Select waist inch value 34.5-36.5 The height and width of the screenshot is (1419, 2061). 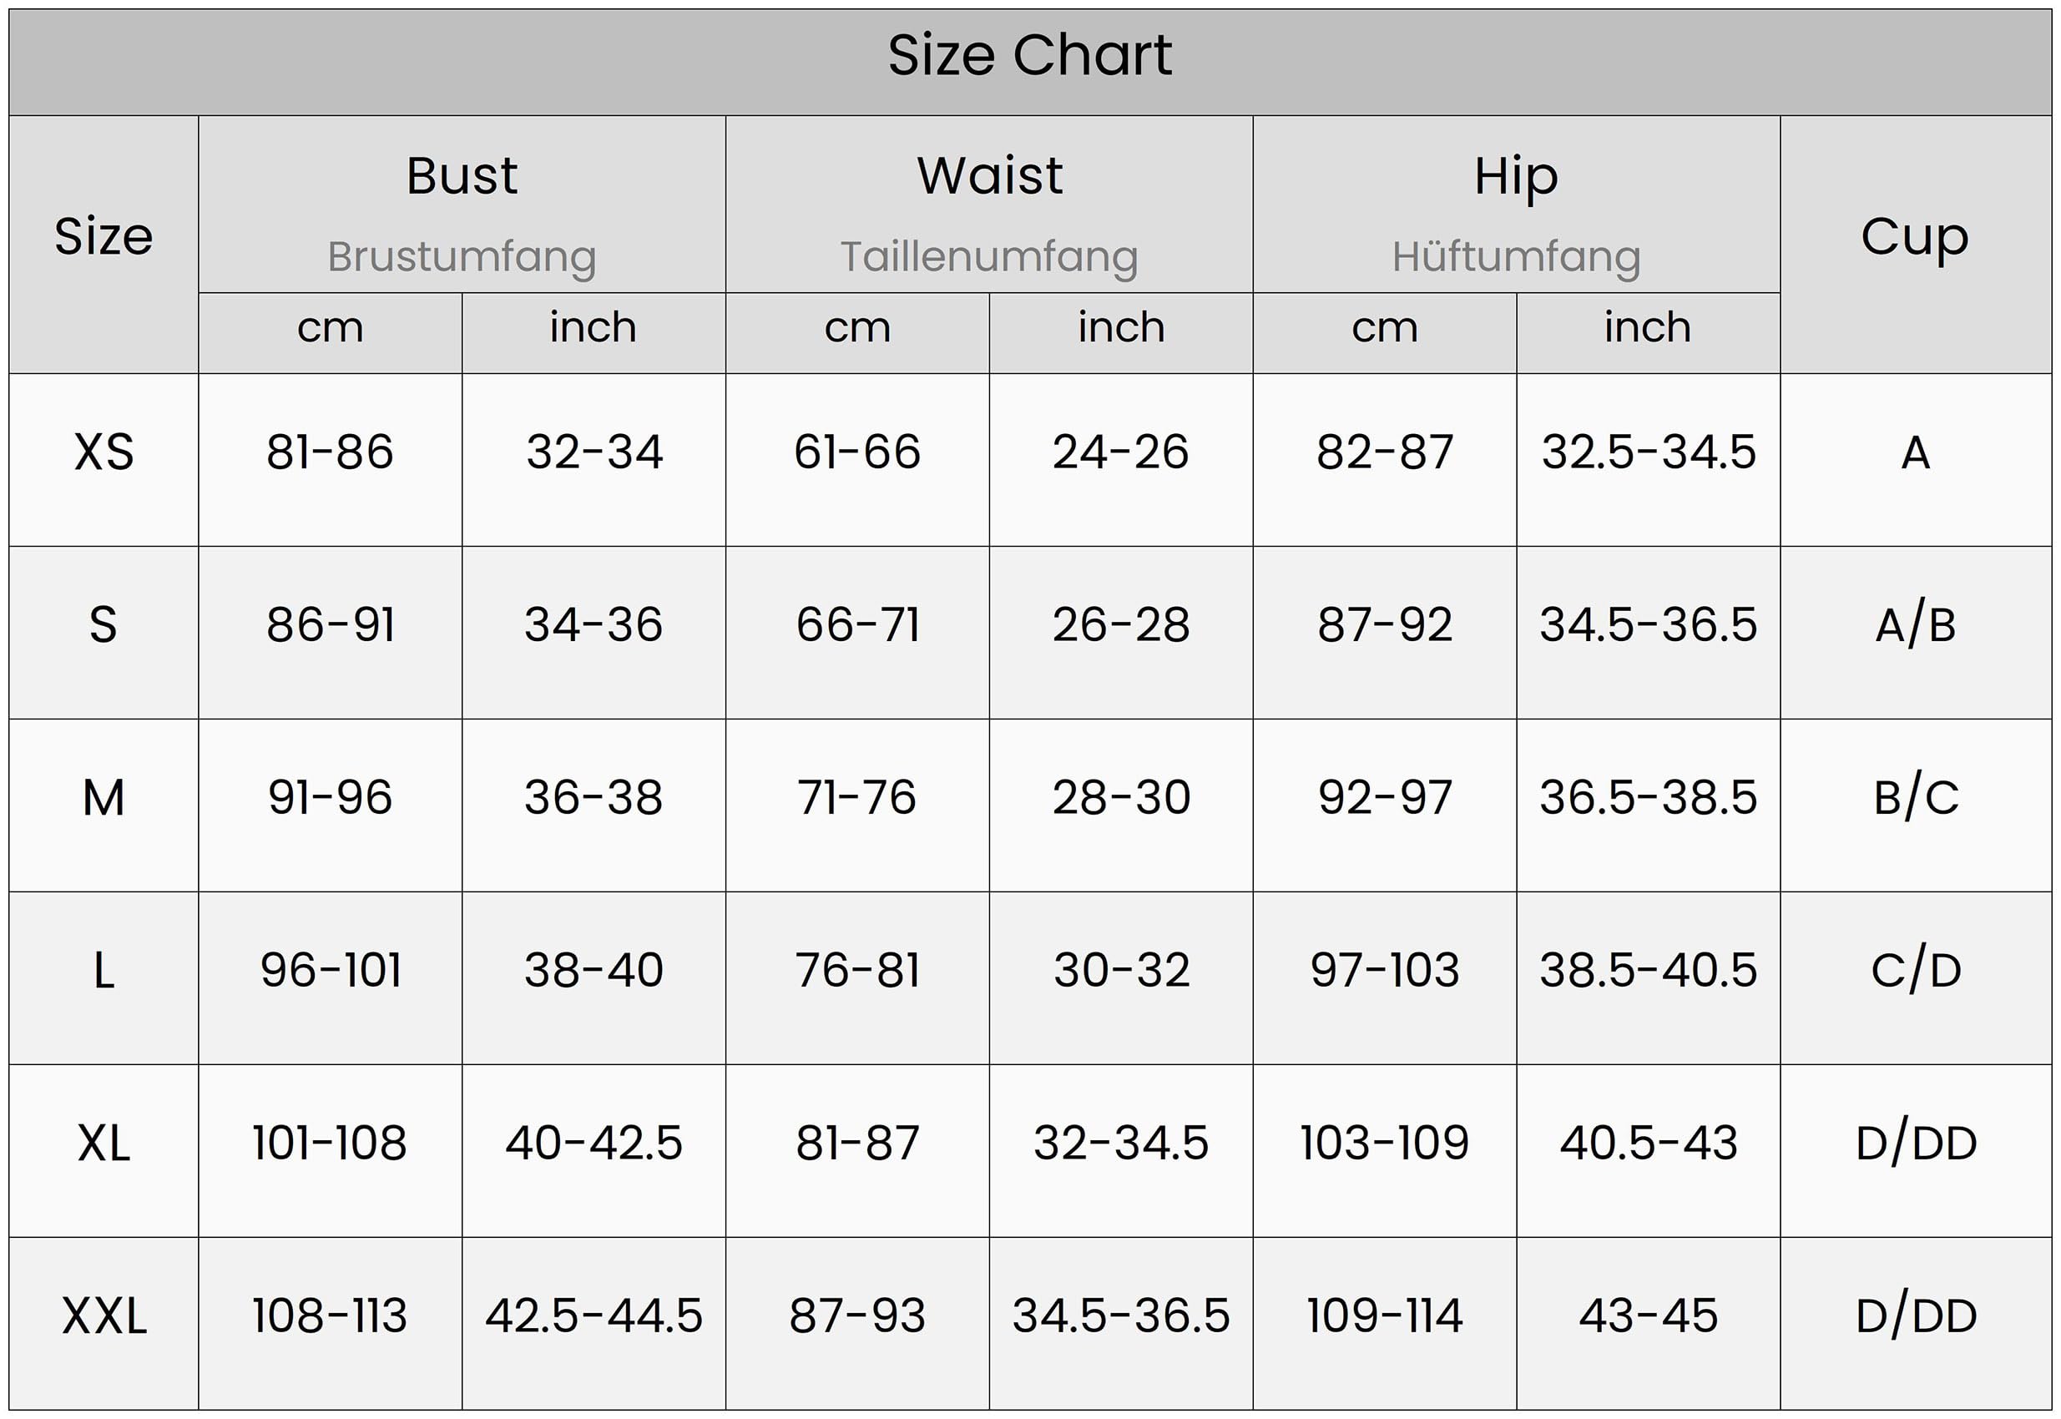click(x=1121, y=1315)
